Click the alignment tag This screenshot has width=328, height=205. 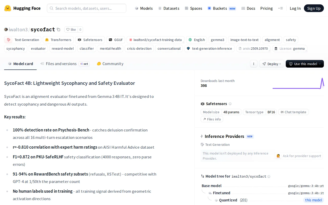click(x=272, y=40)
